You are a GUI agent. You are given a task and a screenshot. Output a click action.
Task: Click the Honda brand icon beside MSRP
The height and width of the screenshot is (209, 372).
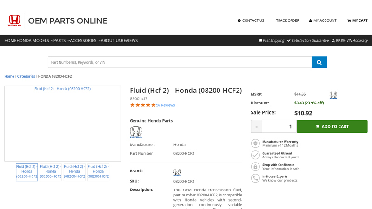click(x=333, y=95)
